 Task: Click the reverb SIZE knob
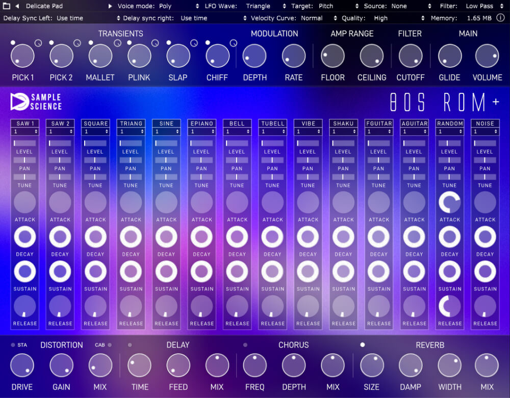coord(372,365)
